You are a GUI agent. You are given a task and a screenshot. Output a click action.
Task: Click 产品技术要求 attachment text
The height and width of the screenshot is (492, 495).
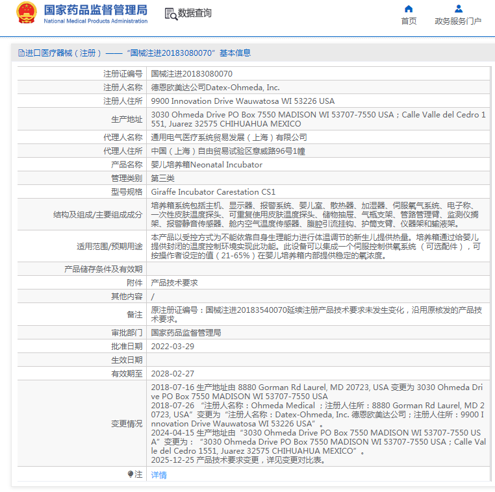[174, 283]
